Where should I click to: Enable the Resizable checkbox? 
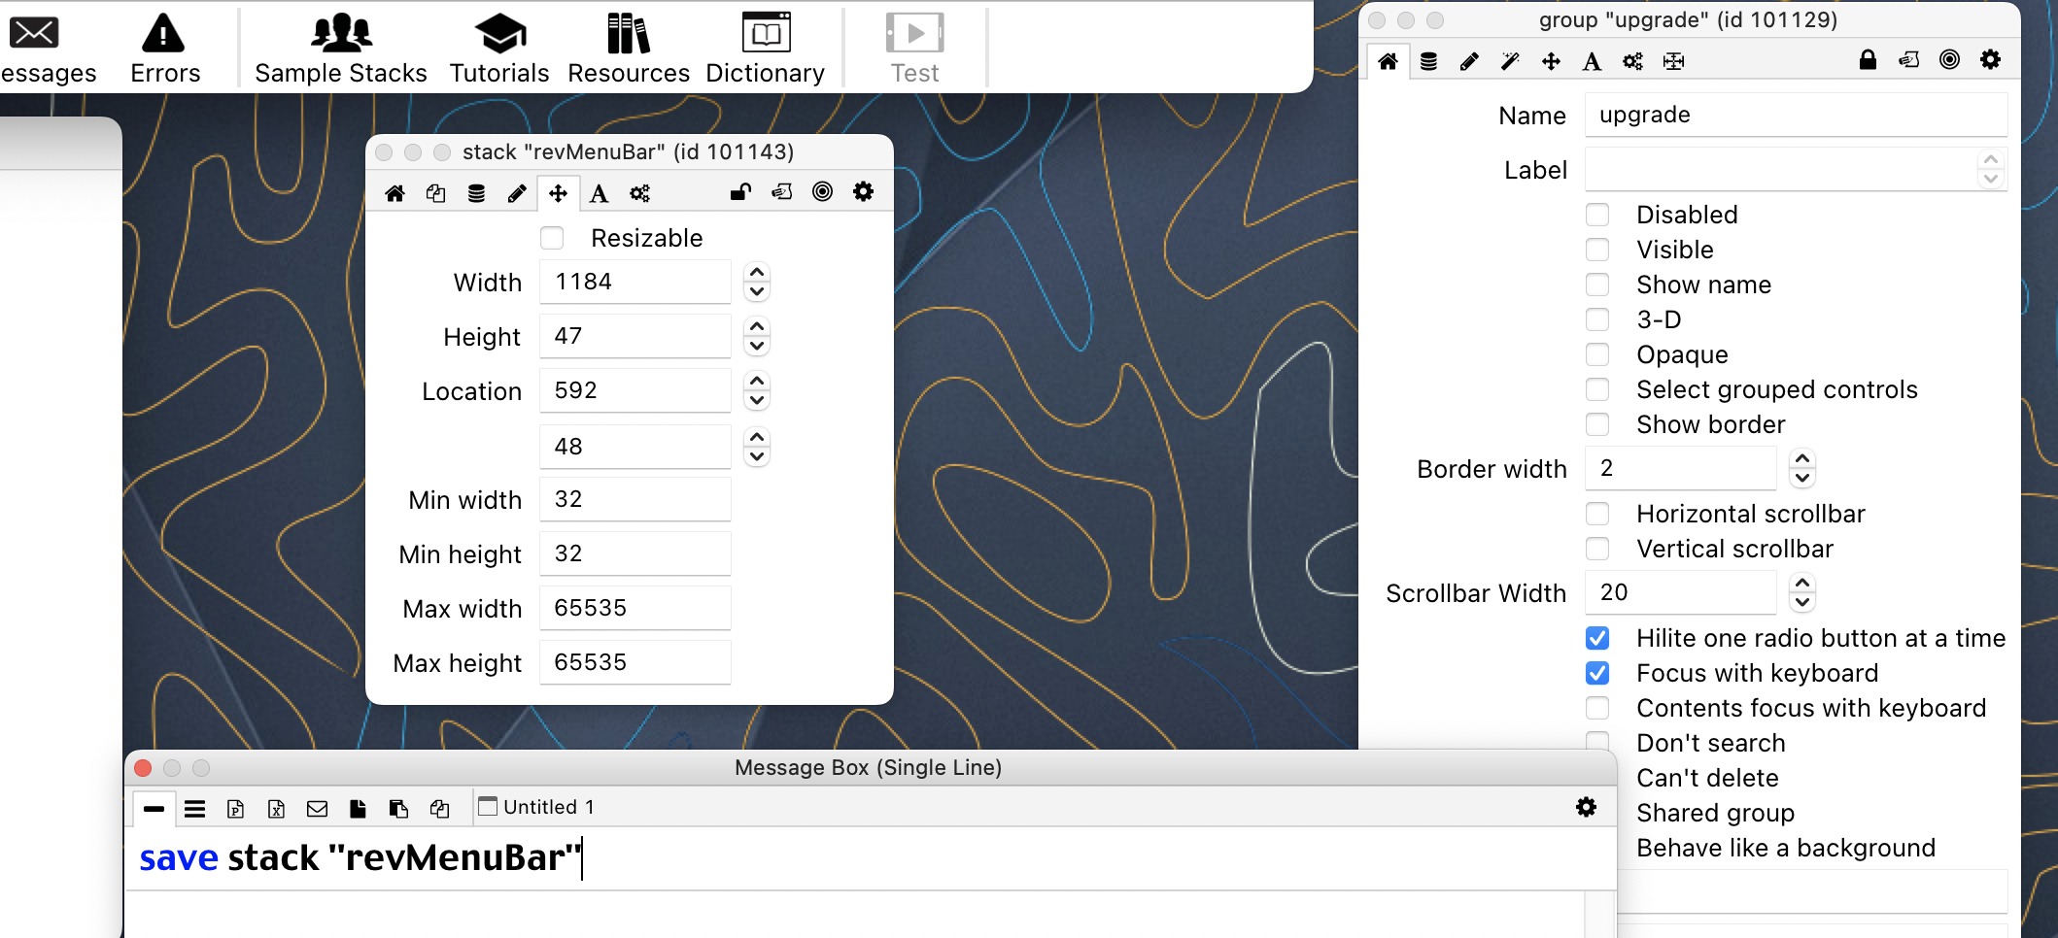552,238
